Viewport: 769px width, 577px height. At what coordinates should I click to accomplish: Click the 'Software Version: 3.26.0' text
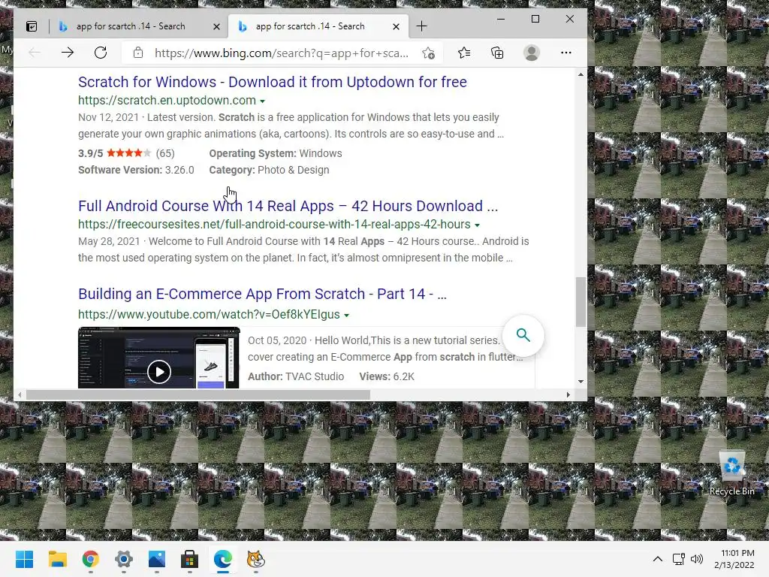(136, 170)
